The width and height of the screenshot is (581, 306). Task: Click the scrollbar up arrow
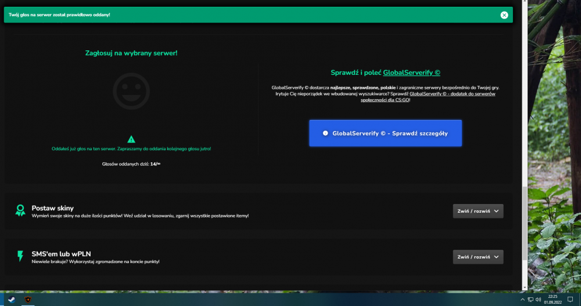(525, 2)
